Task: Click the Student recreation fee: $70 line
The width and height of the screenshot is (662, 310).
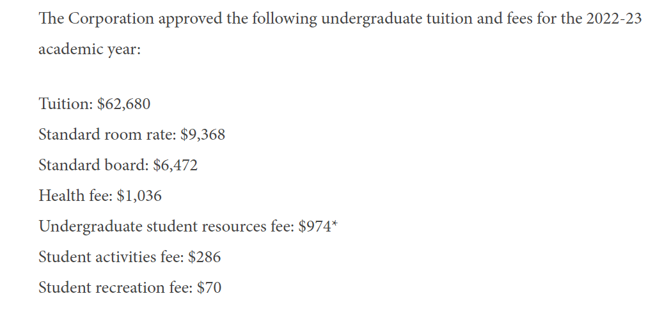Action: (130, 288)
